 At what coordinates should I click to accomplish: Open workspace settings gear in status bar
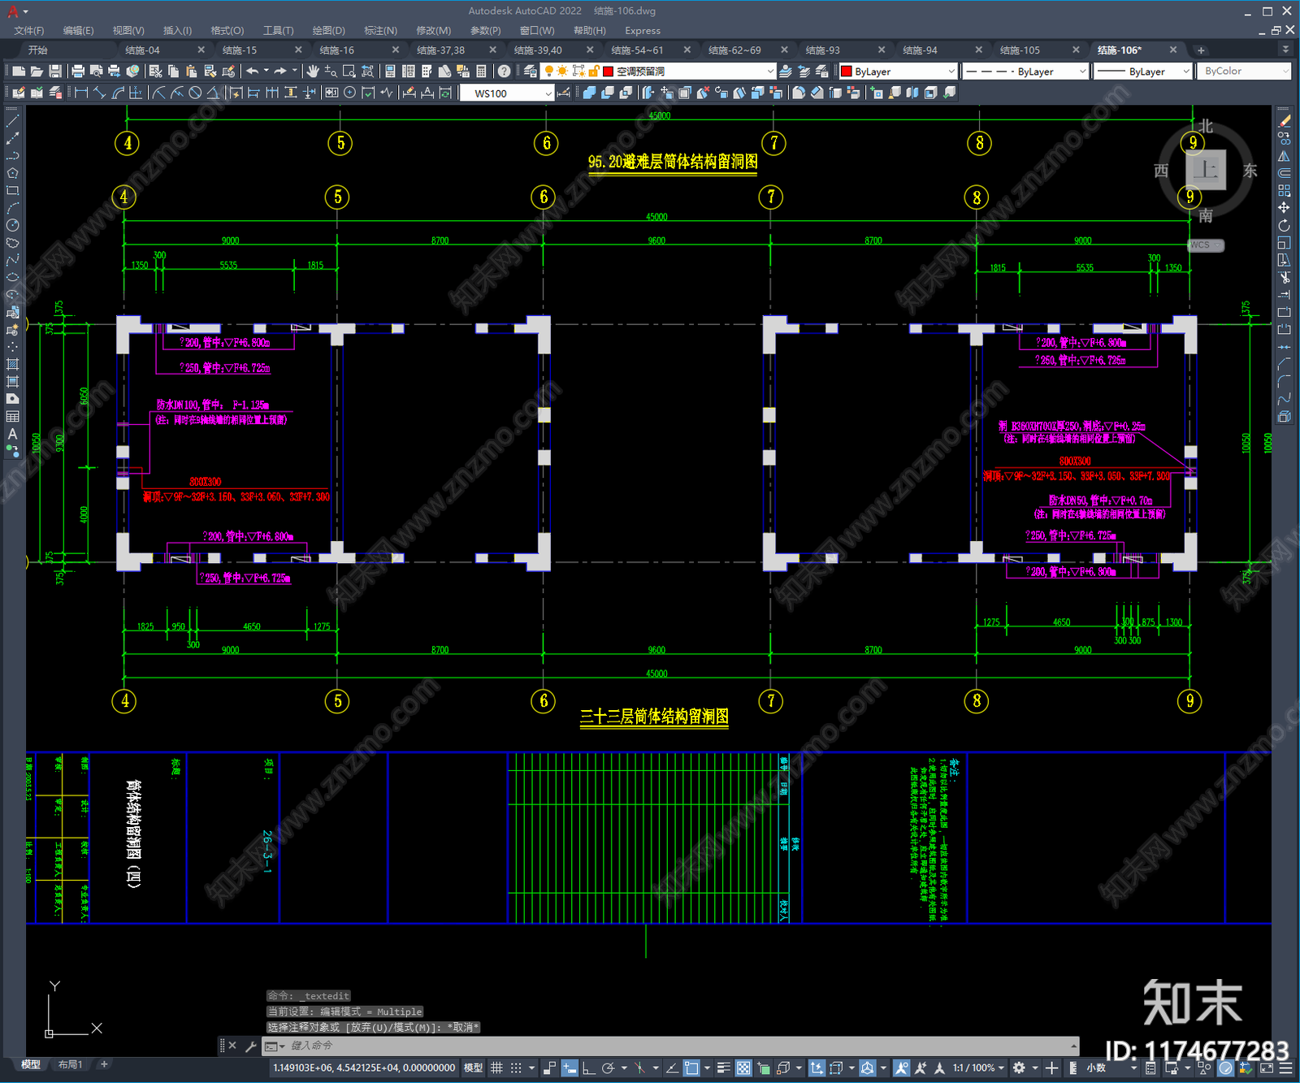tap(1019, 1068)
